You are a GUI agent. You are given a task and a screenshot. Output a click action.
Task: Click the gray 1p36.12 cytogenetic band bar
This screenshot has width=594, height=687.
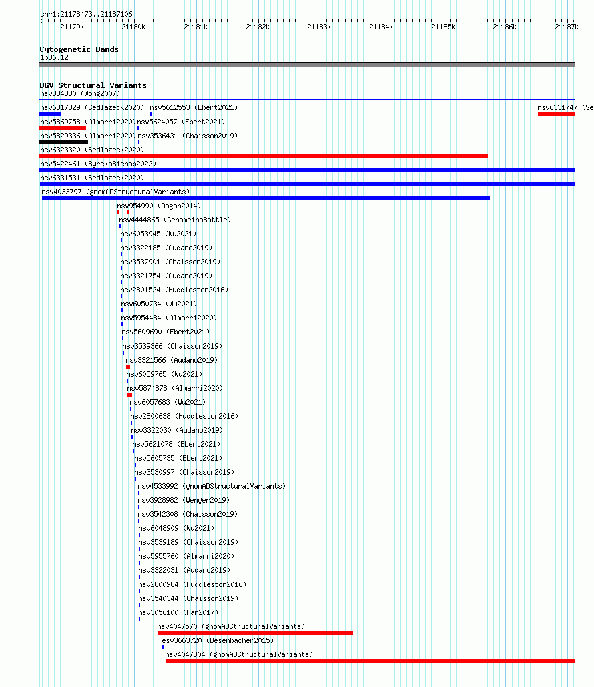(x=307, y=65)
